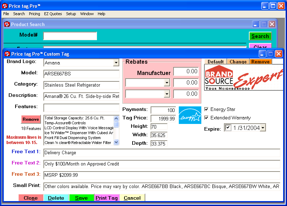Click the Model field containing ARSE667BS
This screenshot has height=206, width=287.
pos(81,74)
